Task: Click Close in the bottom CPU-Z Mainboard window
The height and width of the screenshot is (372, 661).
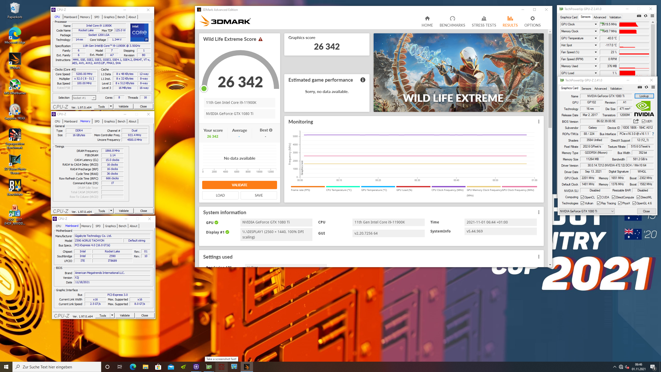Action: (x=145, y=315)
